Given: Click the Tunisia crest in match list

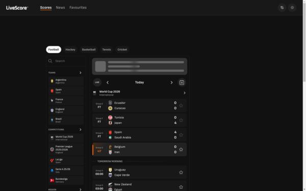Looking at the screenshot, I should (x=110, y=118).
